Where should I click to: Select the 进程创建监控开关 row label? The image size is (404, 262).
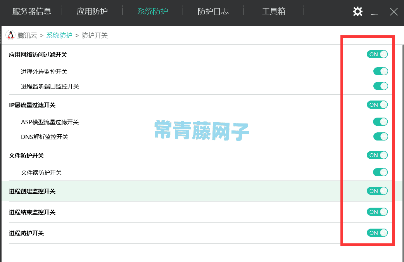tap(32, 191)
